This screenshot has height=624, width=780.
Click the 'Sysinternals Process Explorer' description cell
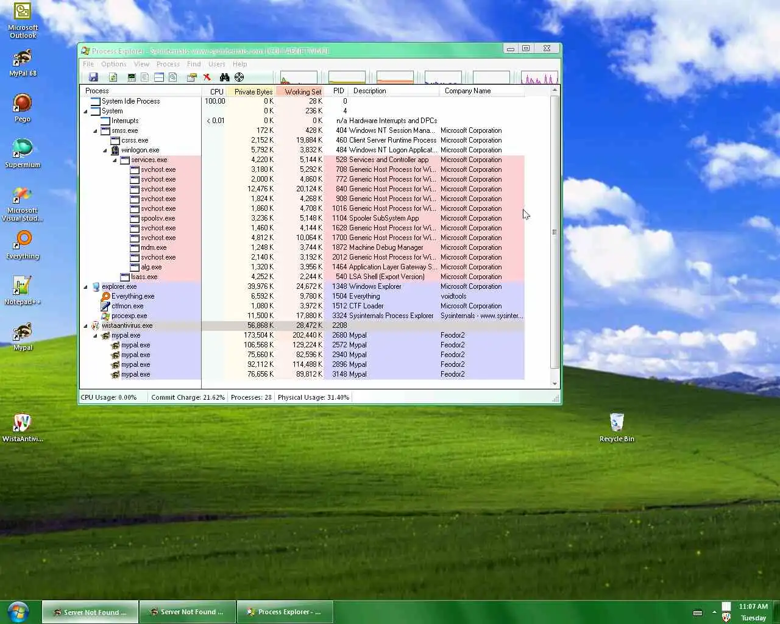(x=391, y=316)
